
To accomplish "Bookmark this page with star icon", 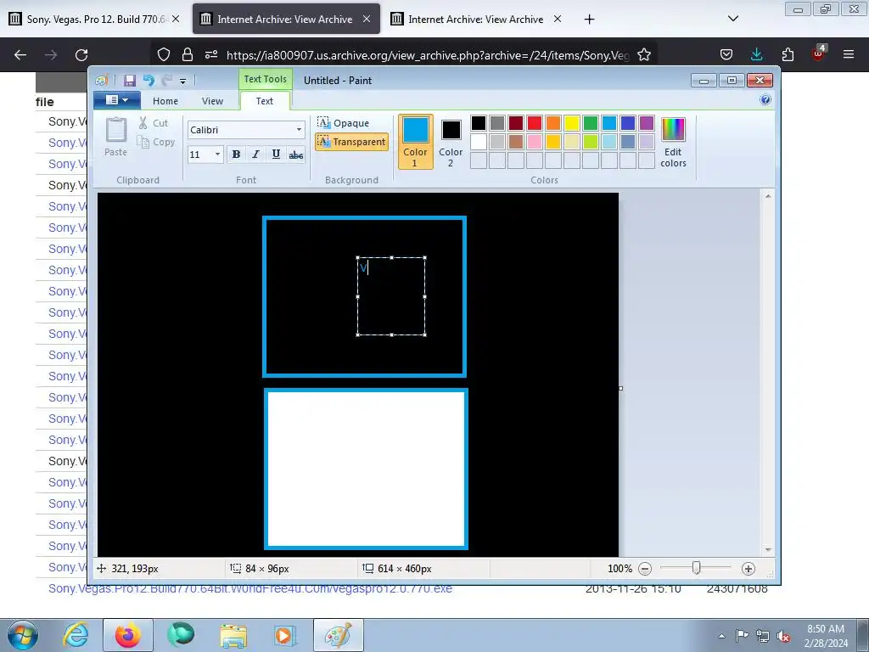I will click(x=644, y=54).
